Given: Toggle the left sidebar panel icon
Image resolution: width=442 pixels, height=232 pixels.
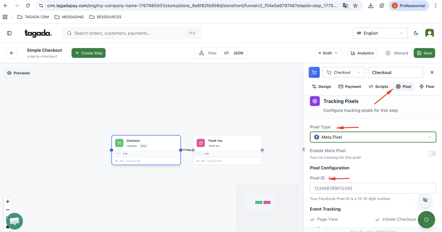Looking at the screenshot, I should 9,33.
